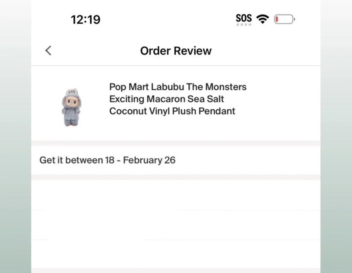Image resolution: width=352 pixels, height=273 pixels.
Task: Tap the 'Coconut Vinyl Plush Pendant' text line
Action: click(x=172, y=111)
